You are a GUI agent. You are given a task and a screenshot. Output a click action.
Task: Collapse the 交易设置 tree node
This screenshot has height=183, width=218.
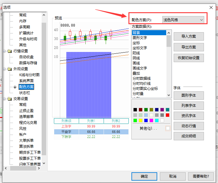click(4, 99)
